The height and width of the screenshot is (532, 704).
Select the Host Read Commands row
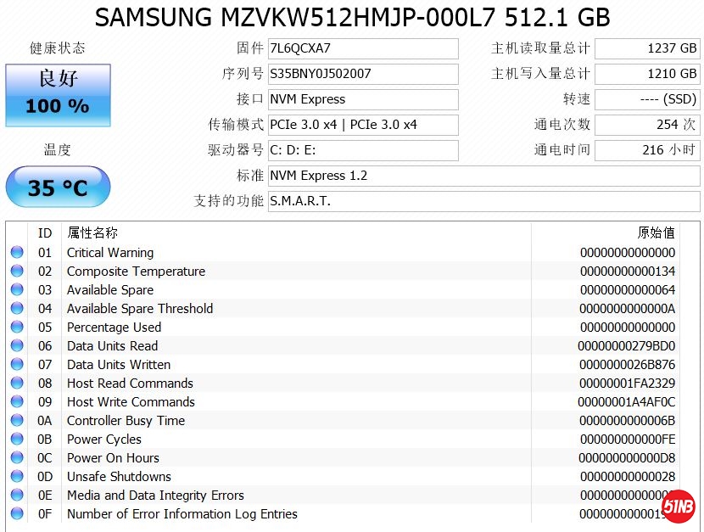pyautogui.click(x=339, y=384)
